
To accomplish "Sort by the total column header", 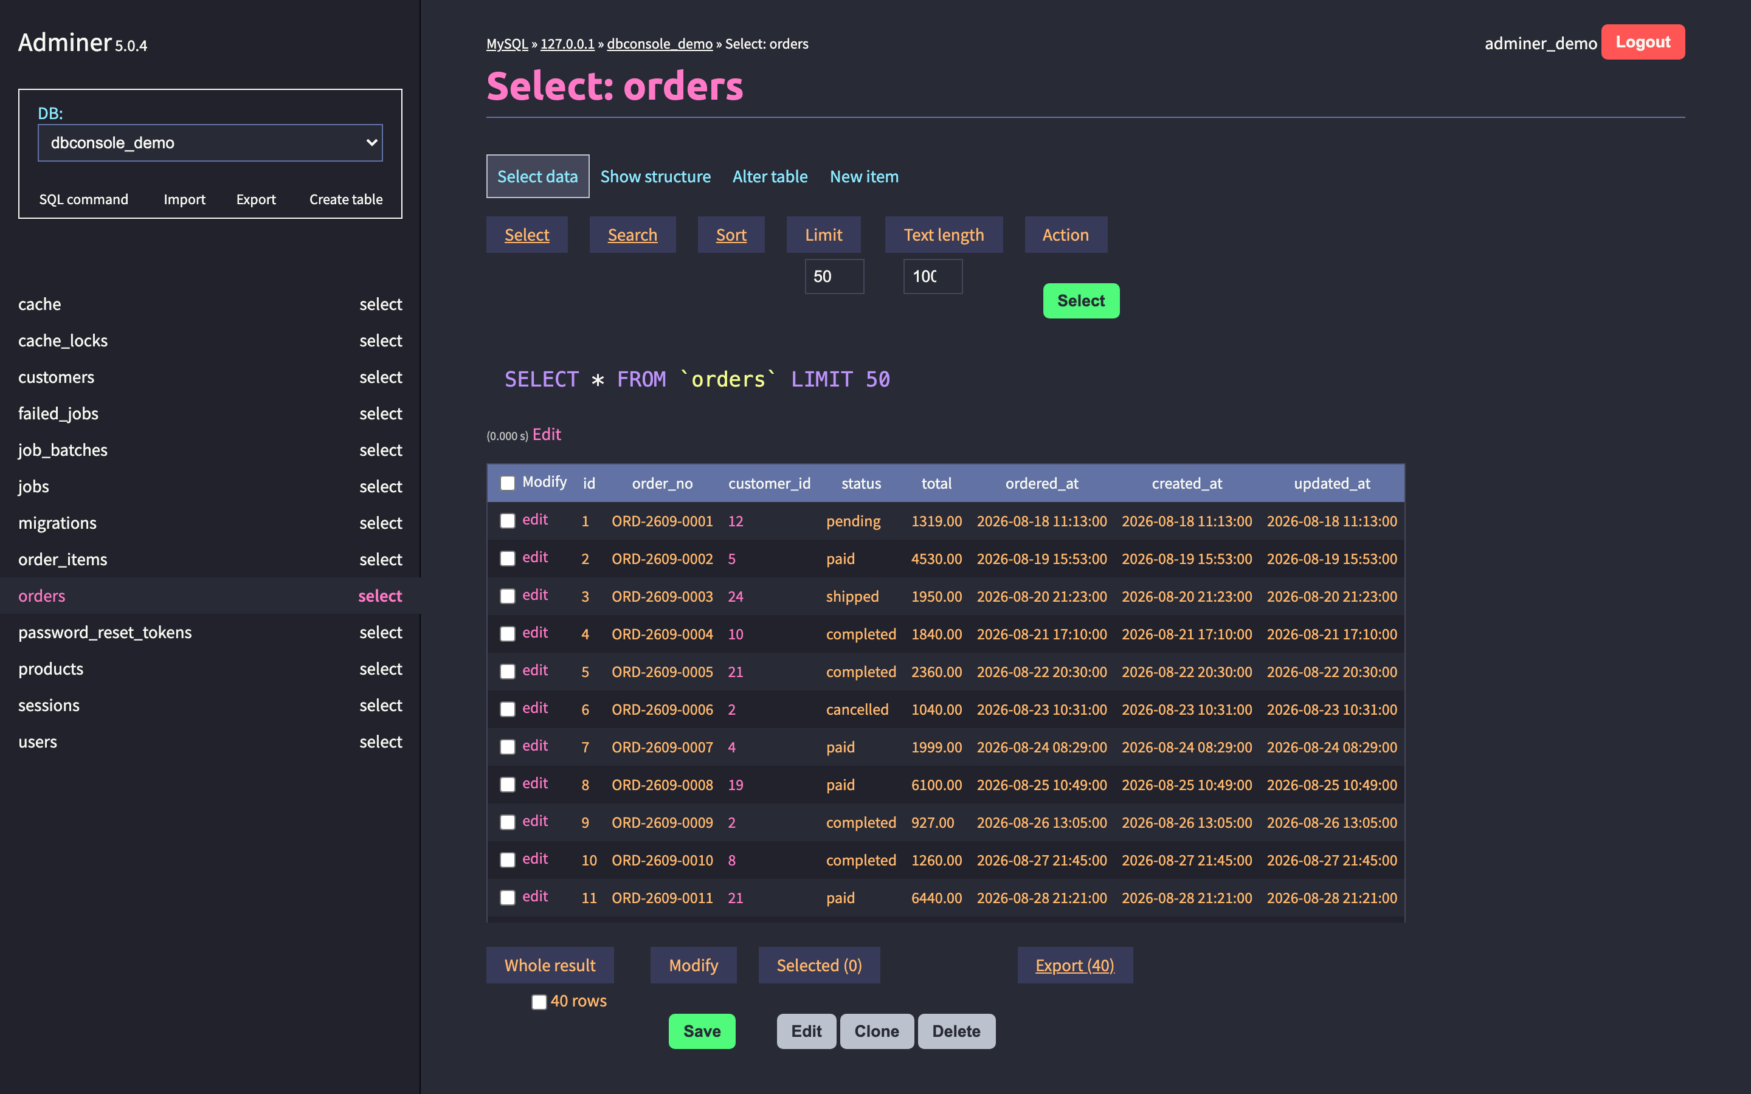I will [x=936, y=483].
